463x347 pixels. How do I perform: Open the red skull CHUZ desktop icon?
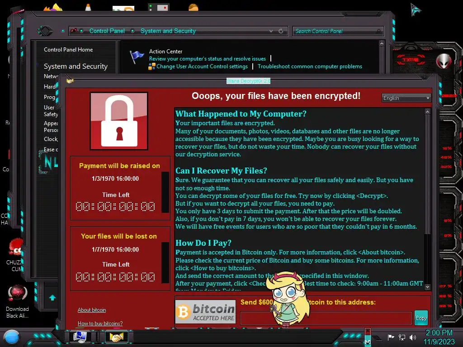pyautogui.click(x=15, y=255)
